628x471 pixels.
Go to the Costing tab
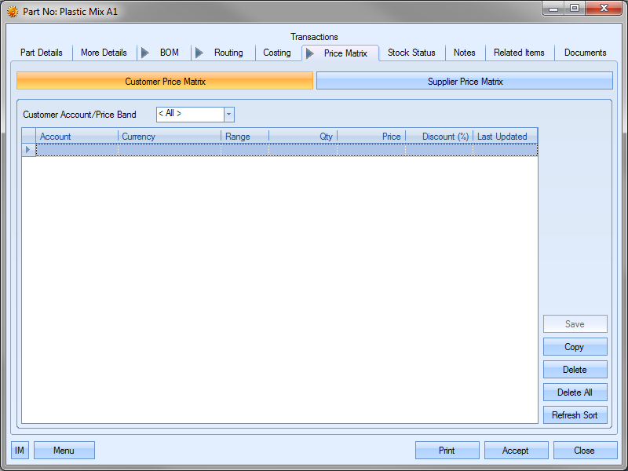276,53
